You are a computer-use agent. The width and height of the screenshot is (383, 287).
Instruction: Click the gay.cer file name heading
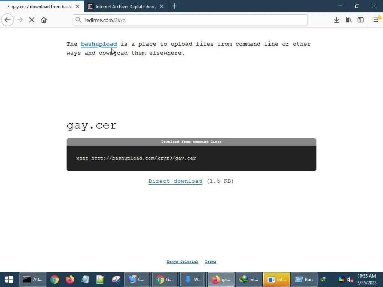92,126
